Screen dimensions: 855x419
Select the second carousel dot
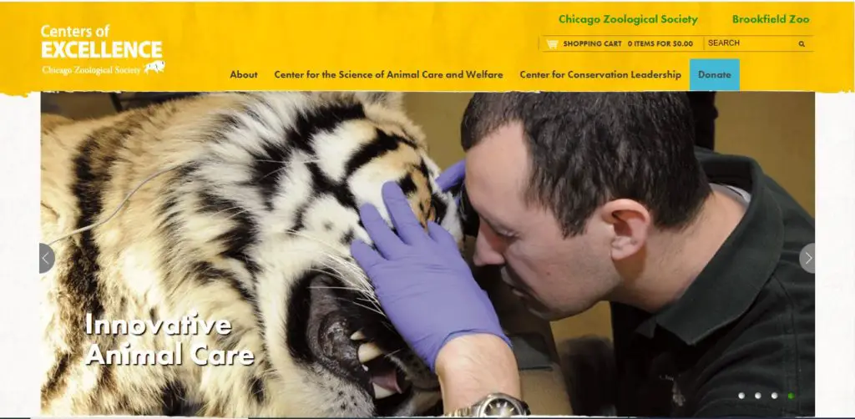[758, 396]
